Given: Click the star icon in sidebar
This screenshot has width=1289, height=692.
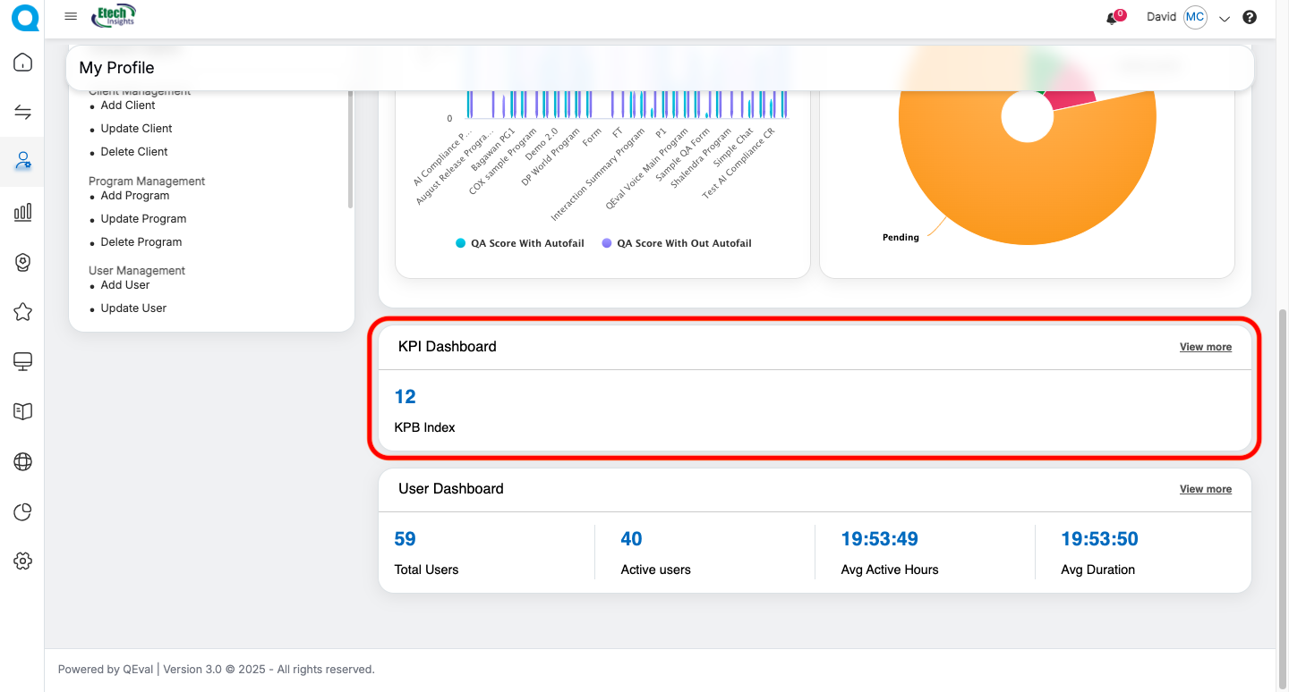Looking at the screenshot, I should click(x=23, y=311).
